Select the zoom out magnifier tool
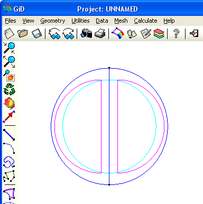Screen dimensions: 203x204 click(9, 62)
